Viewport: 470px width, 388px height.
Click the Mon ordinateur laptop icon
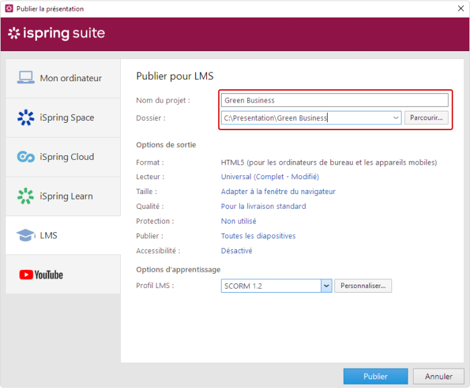coord(26,78)
